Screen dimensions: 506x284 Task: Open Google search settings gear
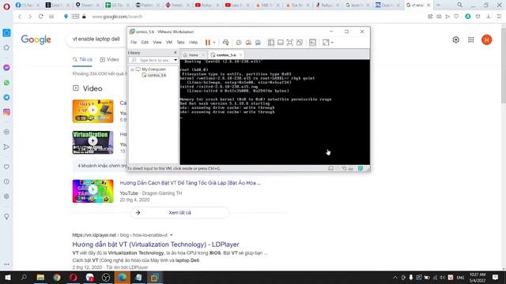click(455, 39)
